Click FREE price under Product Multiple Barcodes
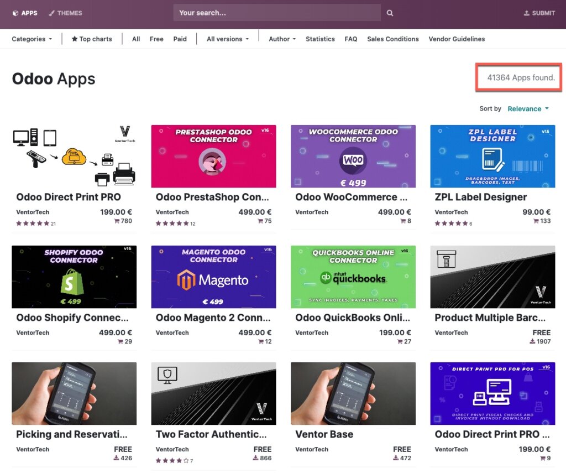This screenshot has height=473, width=566. (x=542, y=332)
